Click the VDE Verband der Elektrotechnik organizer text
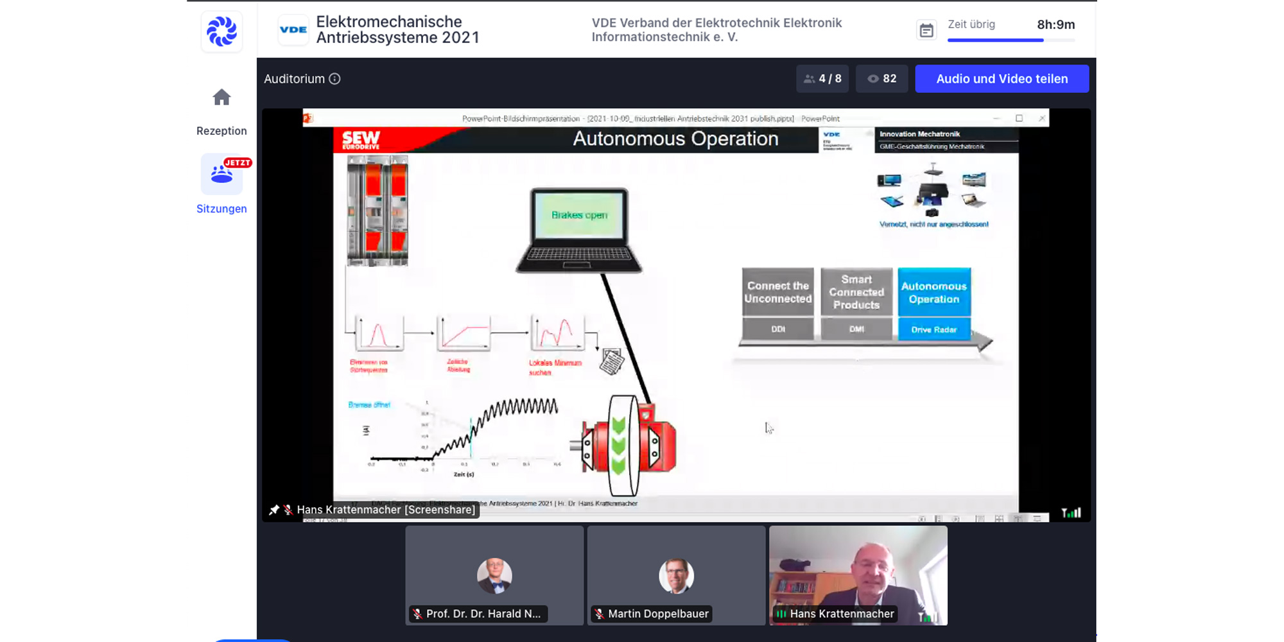 coord(716,30)
